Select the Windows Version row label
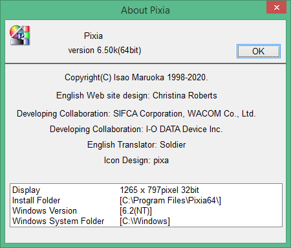Image resolution: width=291 pixels, height=248 pixels. pyautogui.click(x=45, y=211)
